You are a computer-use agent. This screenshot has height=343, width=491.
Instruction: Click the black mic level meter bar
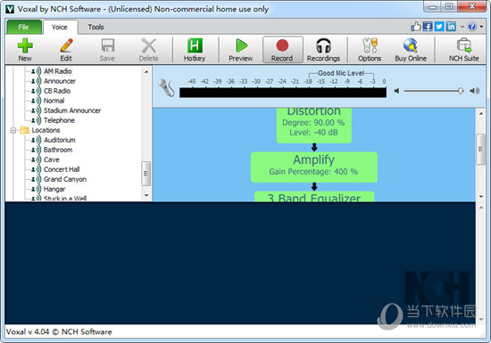(x=283, y=93)
